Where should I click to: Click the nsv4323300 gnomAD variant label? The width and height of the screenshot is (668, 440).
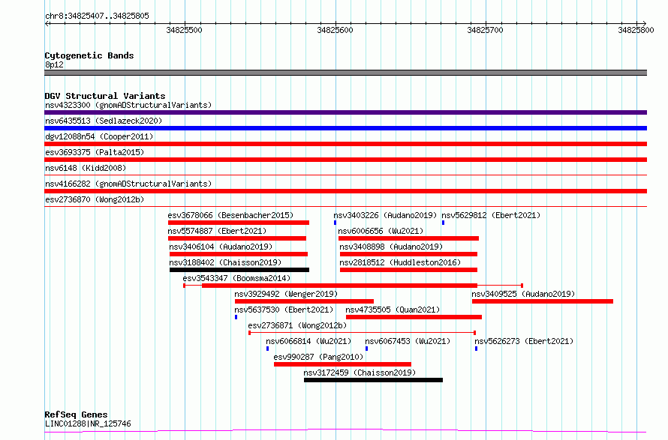pyautogui.click(x=128, y=105)
